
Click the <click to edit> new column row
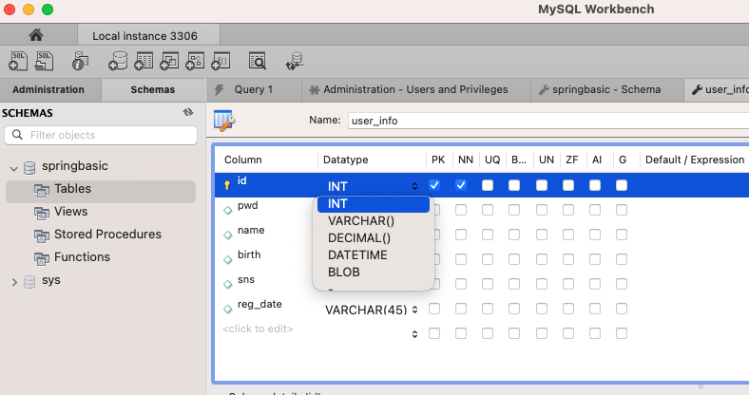(x=258, y=329)
